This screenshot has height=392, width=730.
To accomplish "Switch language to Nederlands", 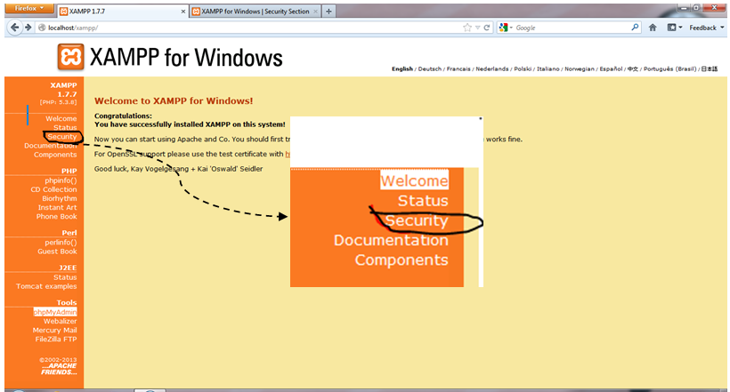I will pos(492,68).
